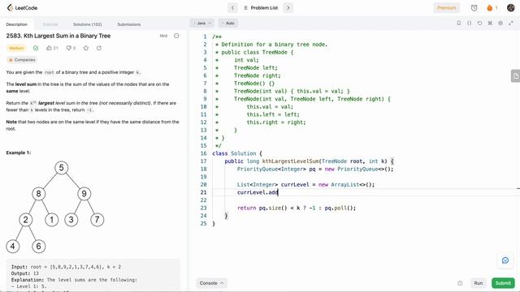Click the circle icon beside Hint
Image resolution: width=520 pixels, height=292 pixels.
tap(176, 36)
